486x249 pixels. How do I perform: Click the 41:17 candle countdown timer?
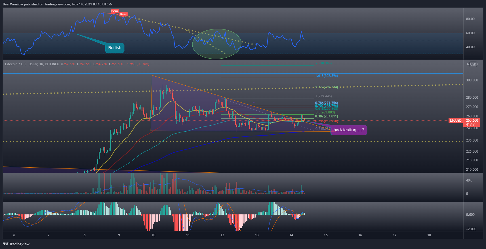pyautogui.click(x=470, y=124)
